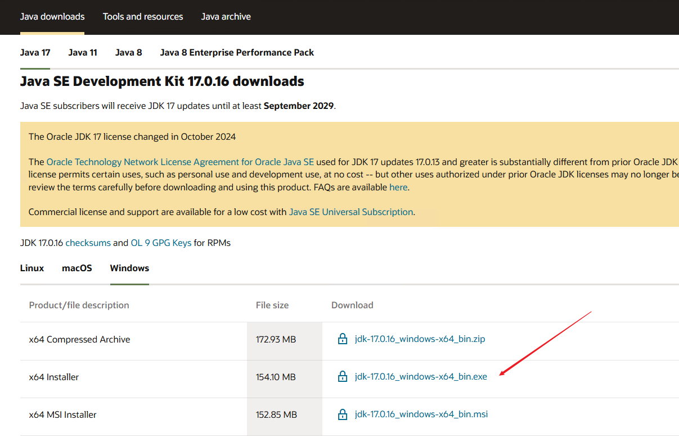Click lock icon beside the .msi download
The width and height of the screenshot is (679, 447).
coord(342,414)
